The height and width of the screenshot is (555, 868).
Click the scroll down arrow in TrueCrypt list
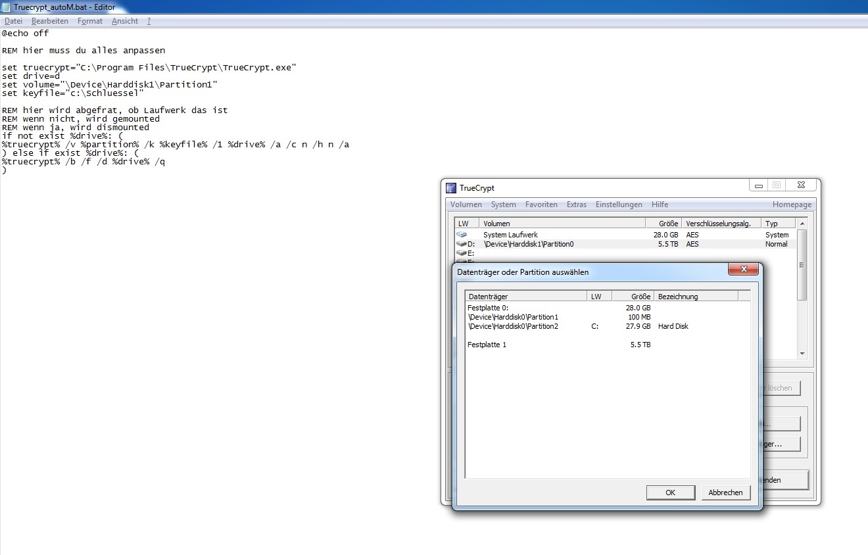[x=802, y=354]
